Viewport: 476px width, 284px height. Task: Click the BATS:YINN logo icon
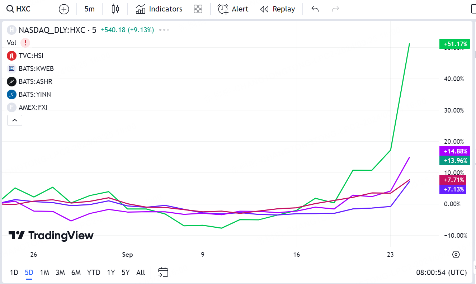click(x=12, y=95)
